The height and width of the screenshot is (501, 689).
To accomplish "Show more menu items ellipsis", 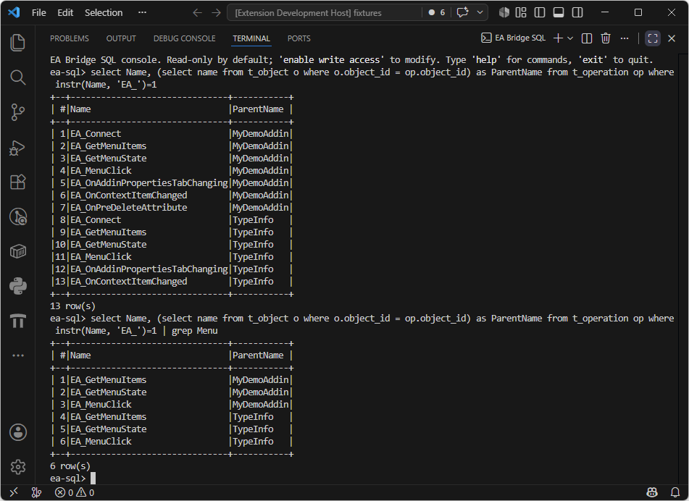I will [x=142, y=13].
